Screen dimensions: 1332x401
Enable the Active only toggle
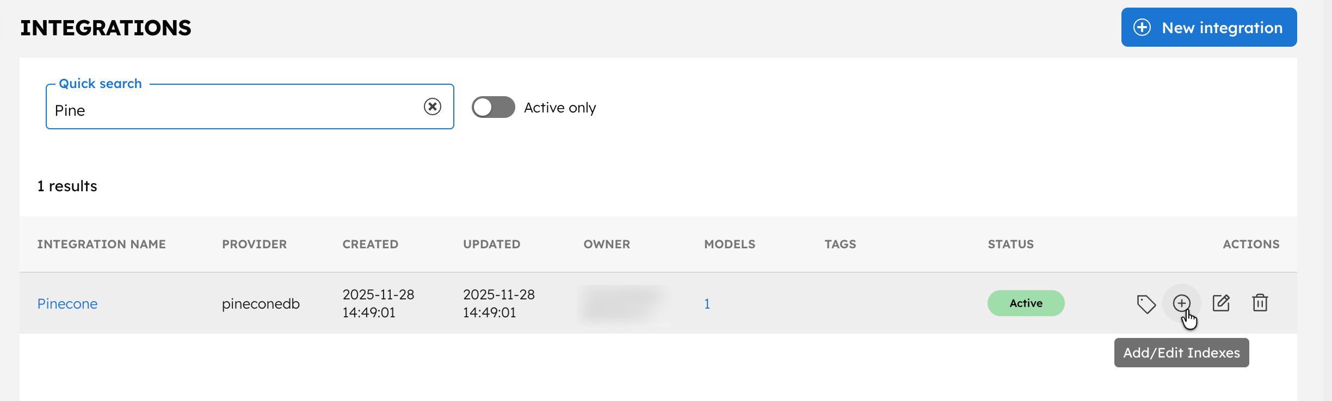pos(493,107)
